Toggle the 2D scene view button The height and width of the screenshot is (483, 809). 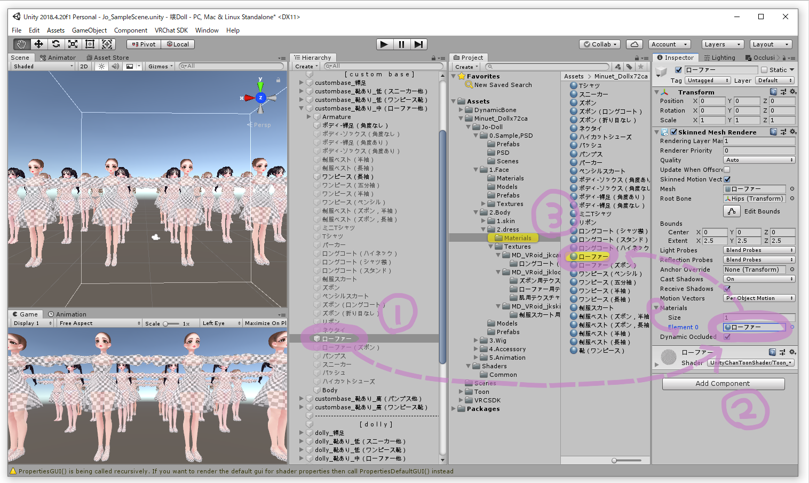[84, 66]
